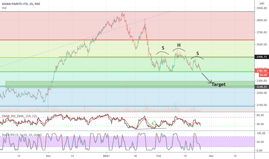Click the 2100.00 price axis label
The height and width of the screenshot is (159, 269).
tap(261, 105)
